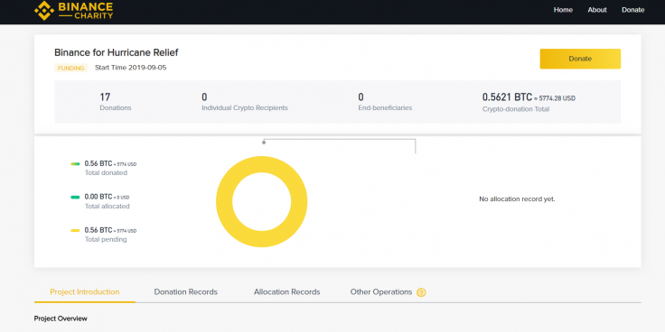Click 'Start Time 2019-09-05' text
The image size is (665, 332).
point(131,68)
